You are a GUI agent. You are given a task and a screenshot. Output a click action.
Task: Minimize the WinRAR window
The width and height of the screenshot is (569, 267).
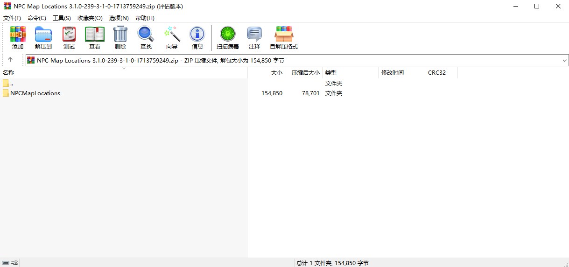(x=516, y=7)
